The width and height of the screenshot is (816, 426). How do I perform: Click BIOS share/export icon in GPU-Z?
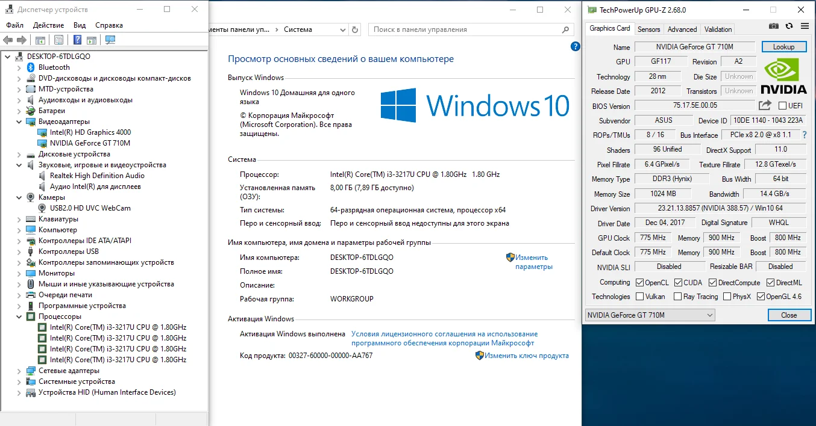click(x=765, y=105)
